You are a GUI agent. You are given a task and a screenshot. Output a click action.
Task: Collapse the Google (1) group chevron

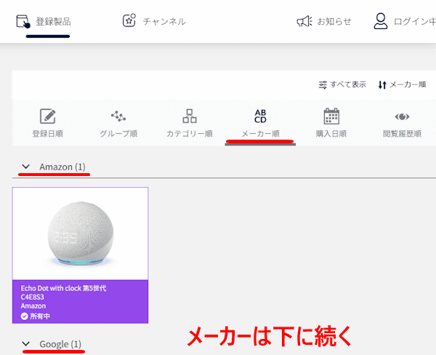pos(26,343)
